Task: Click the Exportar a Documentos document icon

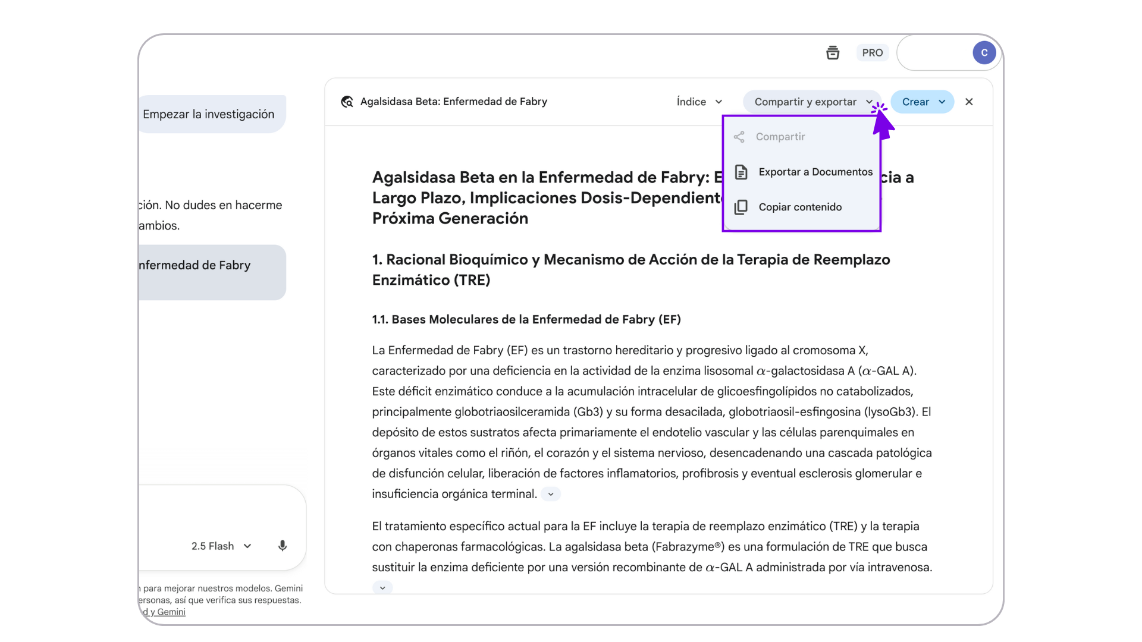Action: 741,172
